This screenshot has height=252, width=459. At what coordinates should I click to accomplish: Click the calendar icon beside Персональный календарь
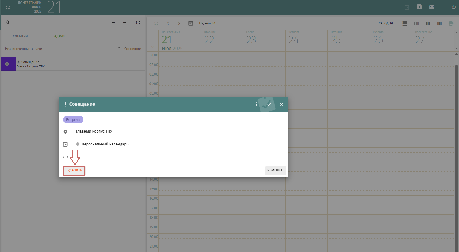tap(65, 144)
